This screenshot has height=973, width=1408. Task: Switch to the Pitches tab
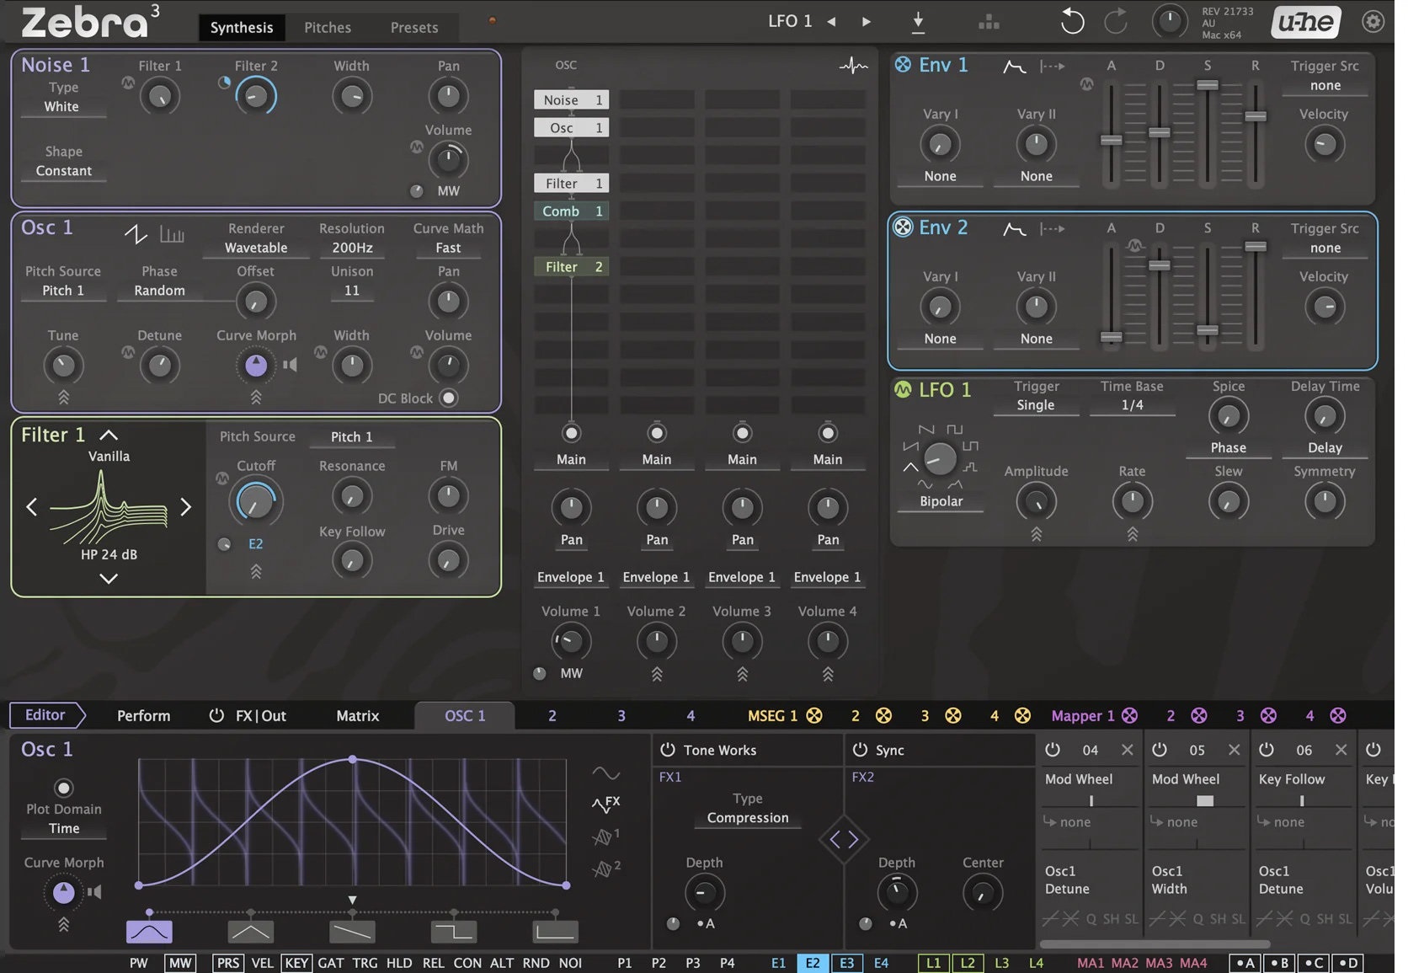click(x=328, y=28)
